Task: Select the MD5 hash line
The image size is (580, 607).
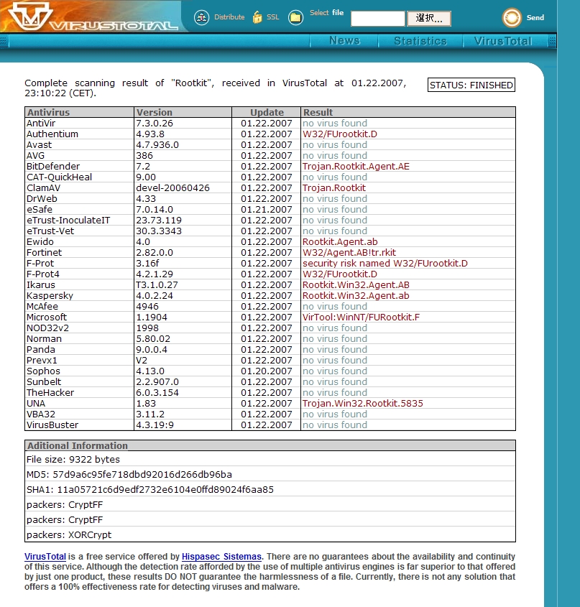Action: pyautogui.click(x=129, y=475)
